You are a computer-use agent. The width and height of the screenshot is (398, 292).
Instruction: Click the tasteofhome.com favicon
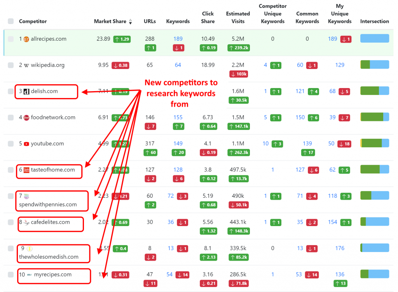26,170
